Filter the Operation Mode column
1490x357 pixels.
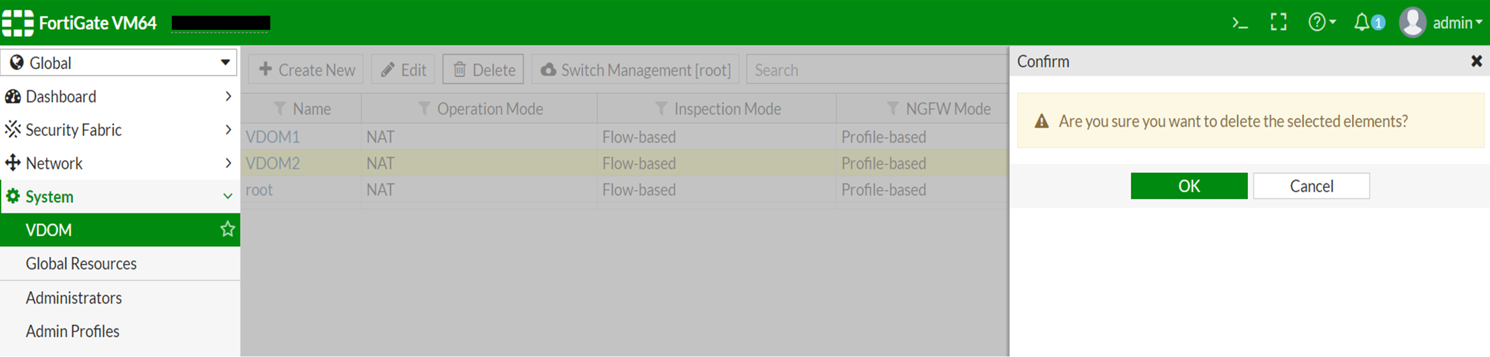(425, 109)
